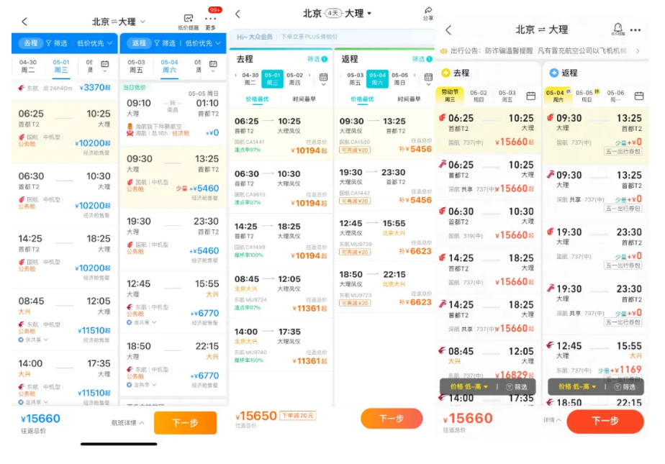The width and height of the screenshot is (665, 464).
Task: Tap the yellow 去程 circle icon in right app
Action: click(x=445, y=73)
